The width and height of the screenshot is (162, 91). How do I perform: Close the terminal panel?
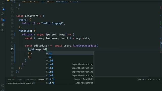click(159, 79)
